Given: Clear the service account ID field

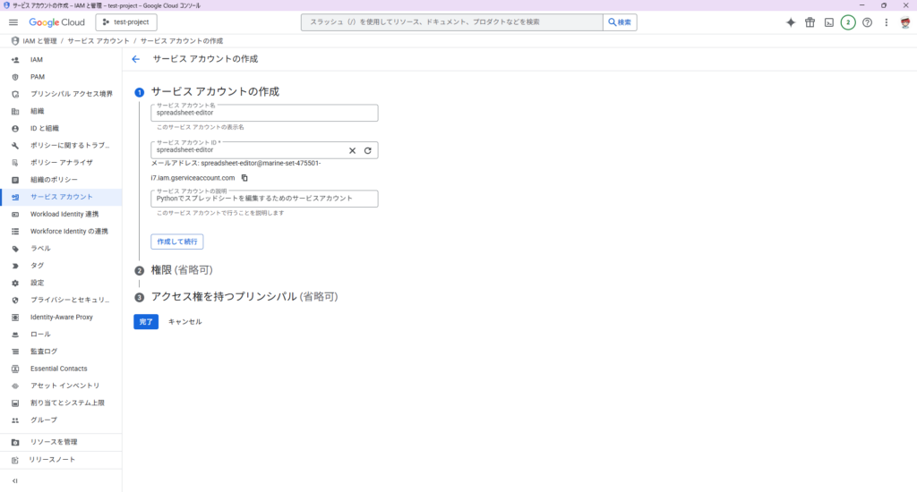Looking at the screenshot, I should 352,150.
